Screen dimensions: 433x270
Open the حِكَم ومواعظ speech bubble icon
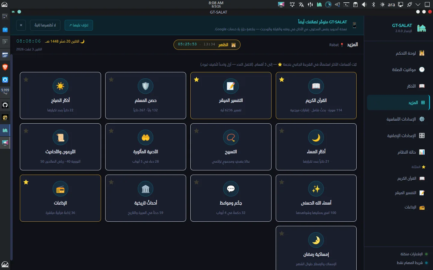point(231,189)
